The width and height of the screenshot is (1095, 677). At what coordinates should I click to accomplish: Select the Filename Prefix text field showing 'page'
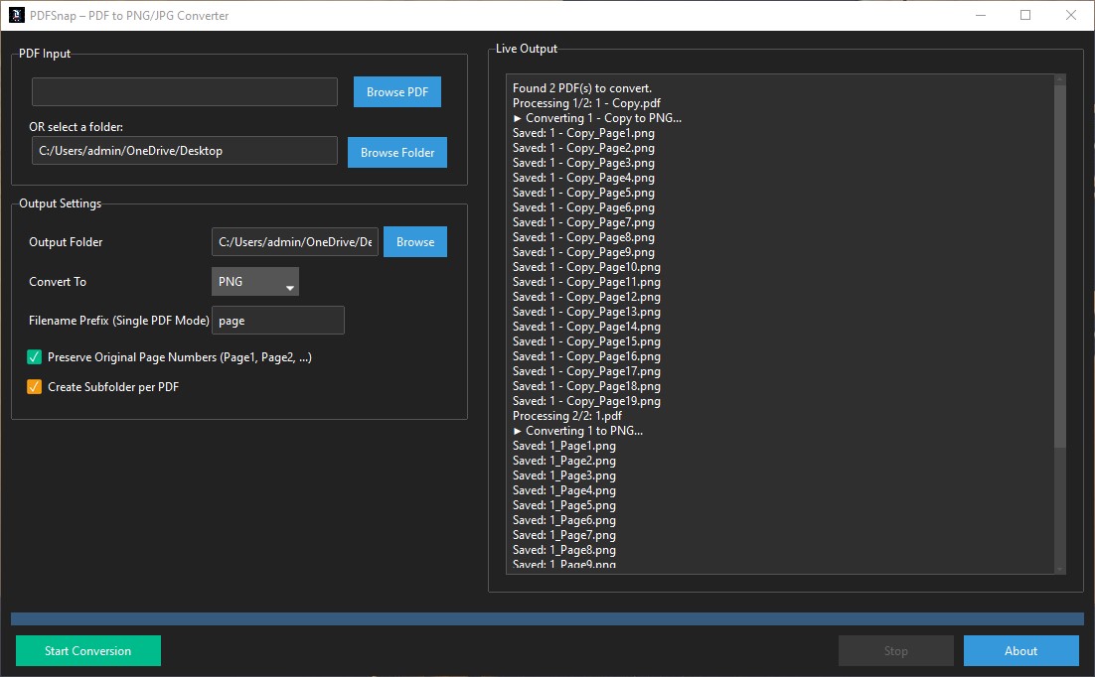tap(278, 320)
